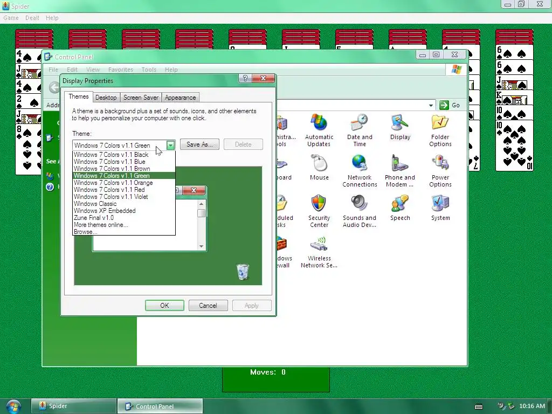Choose Browse option in theme list

tap(124, 232)
